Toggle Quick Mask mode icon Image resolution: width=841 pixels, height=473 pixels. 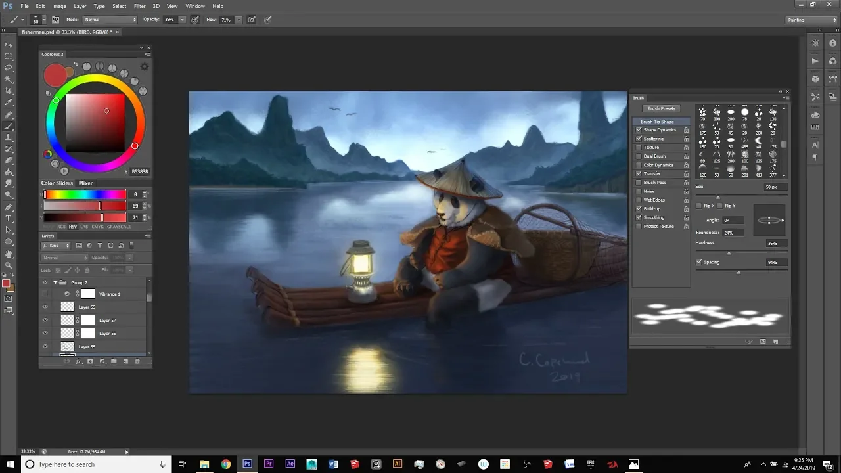tap(9, 299)
